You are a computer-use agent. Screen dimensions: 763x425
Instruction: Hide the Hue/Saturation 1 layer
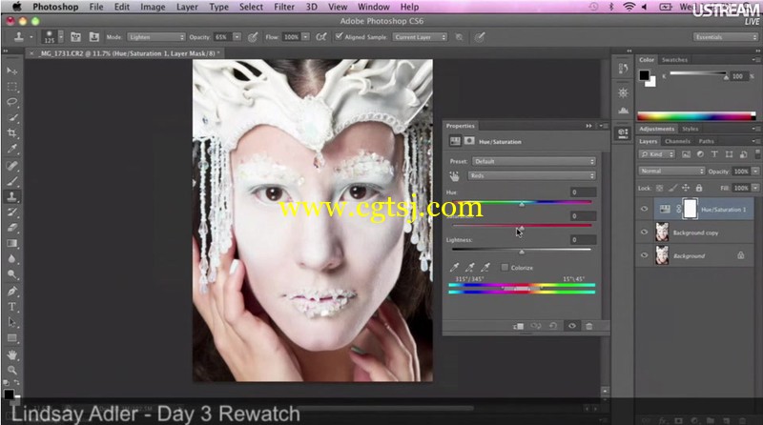pyautogui.click(x=645, y=209)
